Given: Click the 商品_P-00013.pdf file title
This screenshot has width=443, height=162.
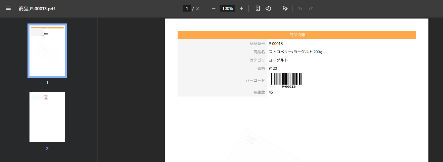Looking at the screenshot, I should pyautogui.click(x=37, y=9).
